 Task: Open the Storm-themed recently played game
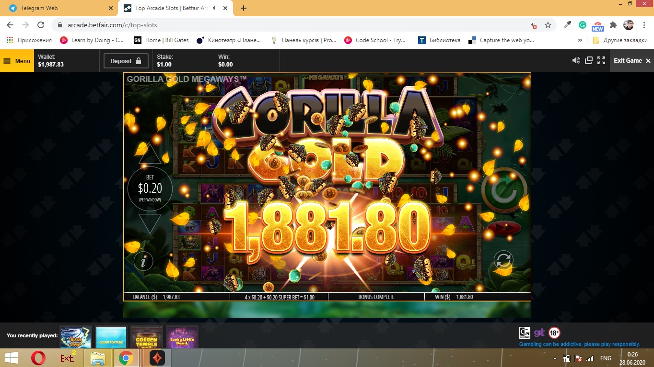(x=76, y=337)
